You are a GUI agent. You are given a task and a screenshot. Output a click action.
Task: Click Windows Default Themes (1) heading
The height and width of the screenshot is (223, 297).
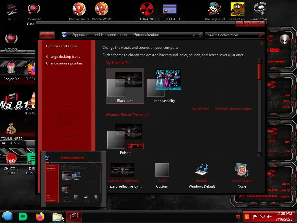pos(128,115)
